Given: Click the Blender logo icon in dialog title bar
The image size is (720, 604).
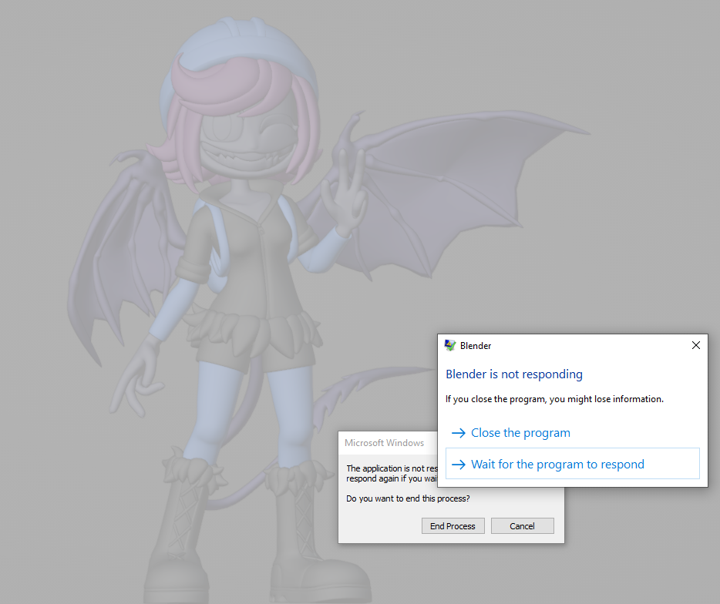Looking at the screenshot, I should tap(450, 345).
